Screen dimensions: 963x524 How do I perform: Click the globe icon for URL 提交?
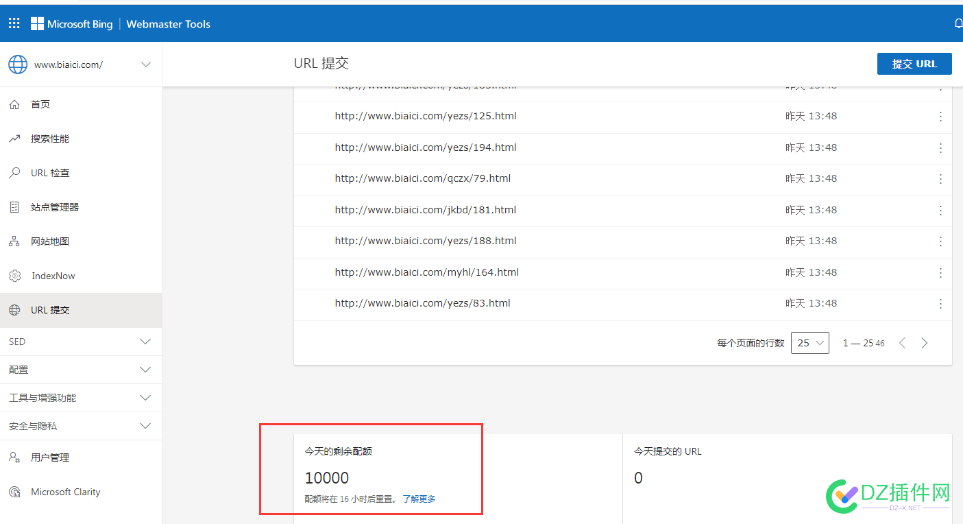[x=14, y=310]
